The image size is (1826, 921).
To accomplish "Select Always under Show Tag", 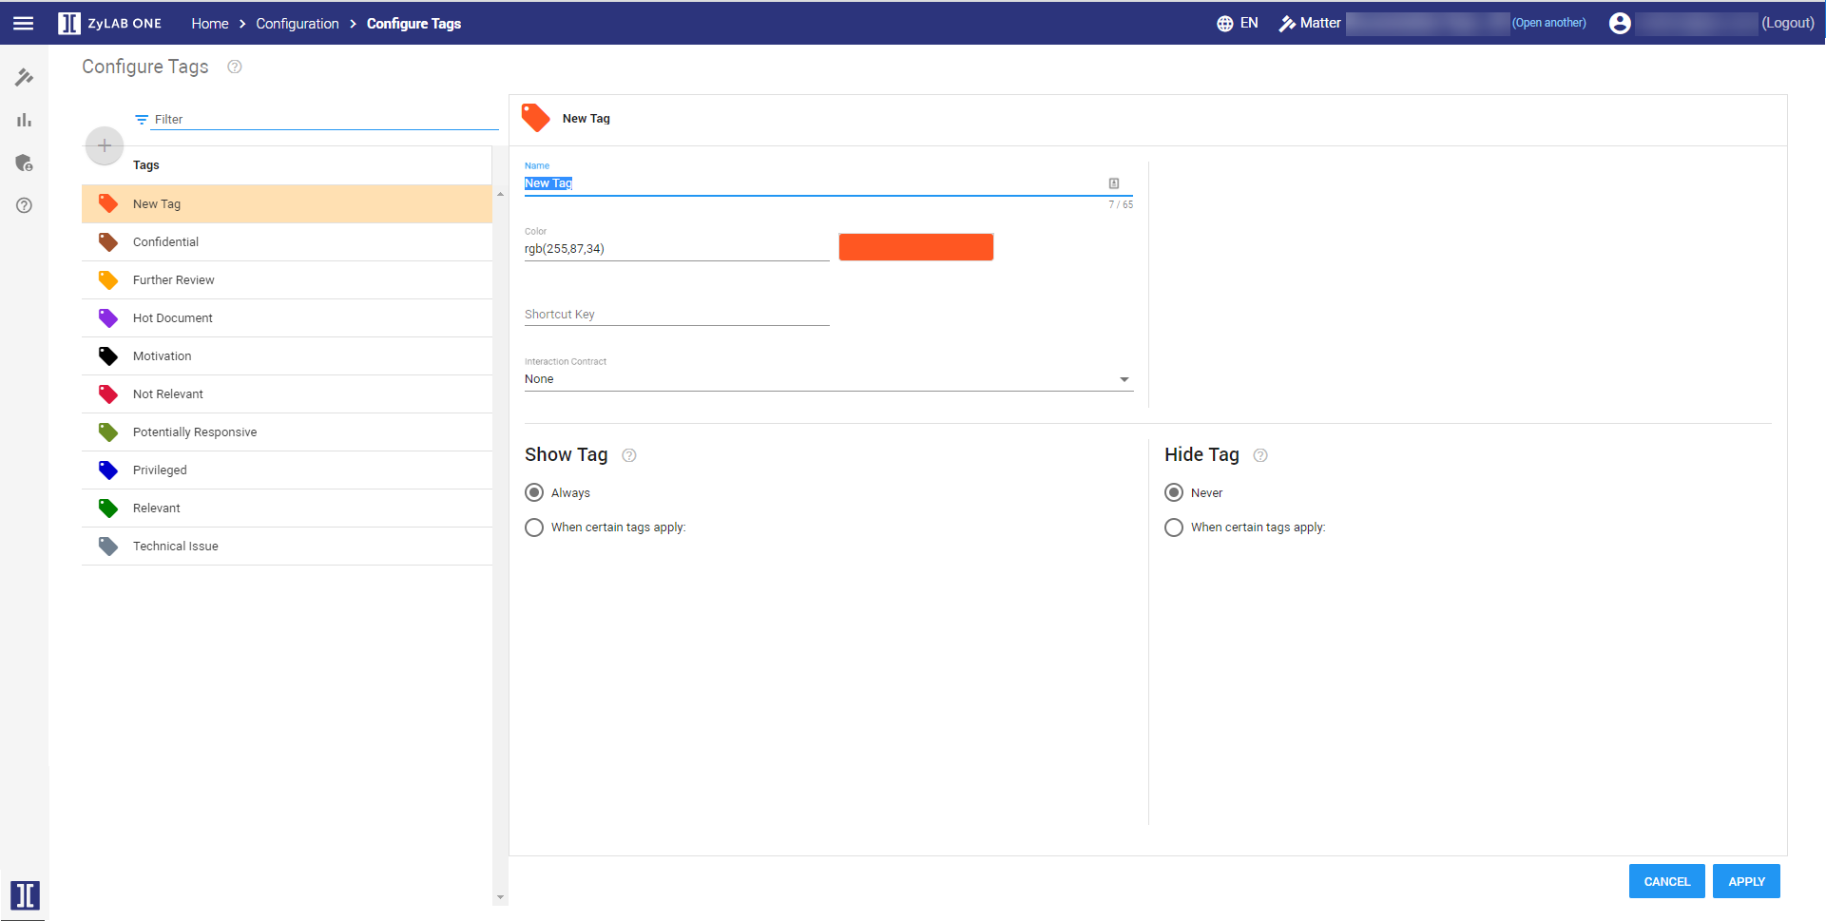I will [x=534, y=492].
